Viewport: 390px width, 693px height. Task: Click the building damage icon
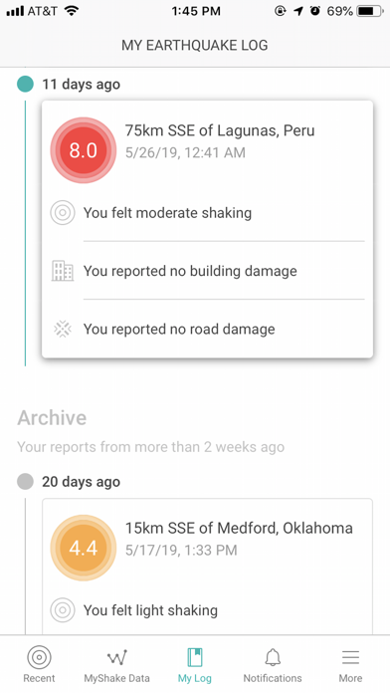pyautogui.click(x=63, y=271)
